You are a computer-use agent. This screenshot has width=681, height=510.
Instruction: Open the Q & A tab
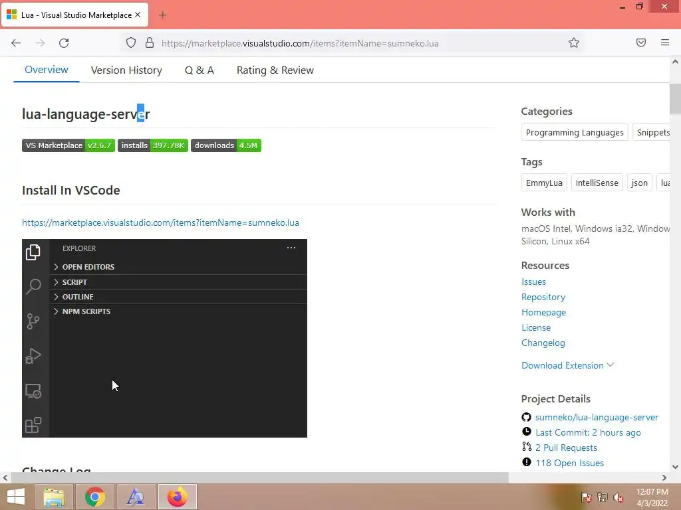click(x=200, y=70)
